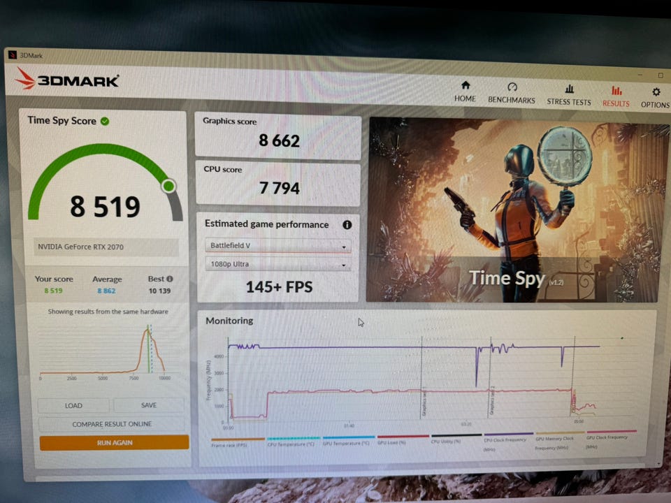Click the green score gauge knob
Image resolution: width=671 pixels, height=503 pixels.
pyautogui.click(x=168, y=186)
